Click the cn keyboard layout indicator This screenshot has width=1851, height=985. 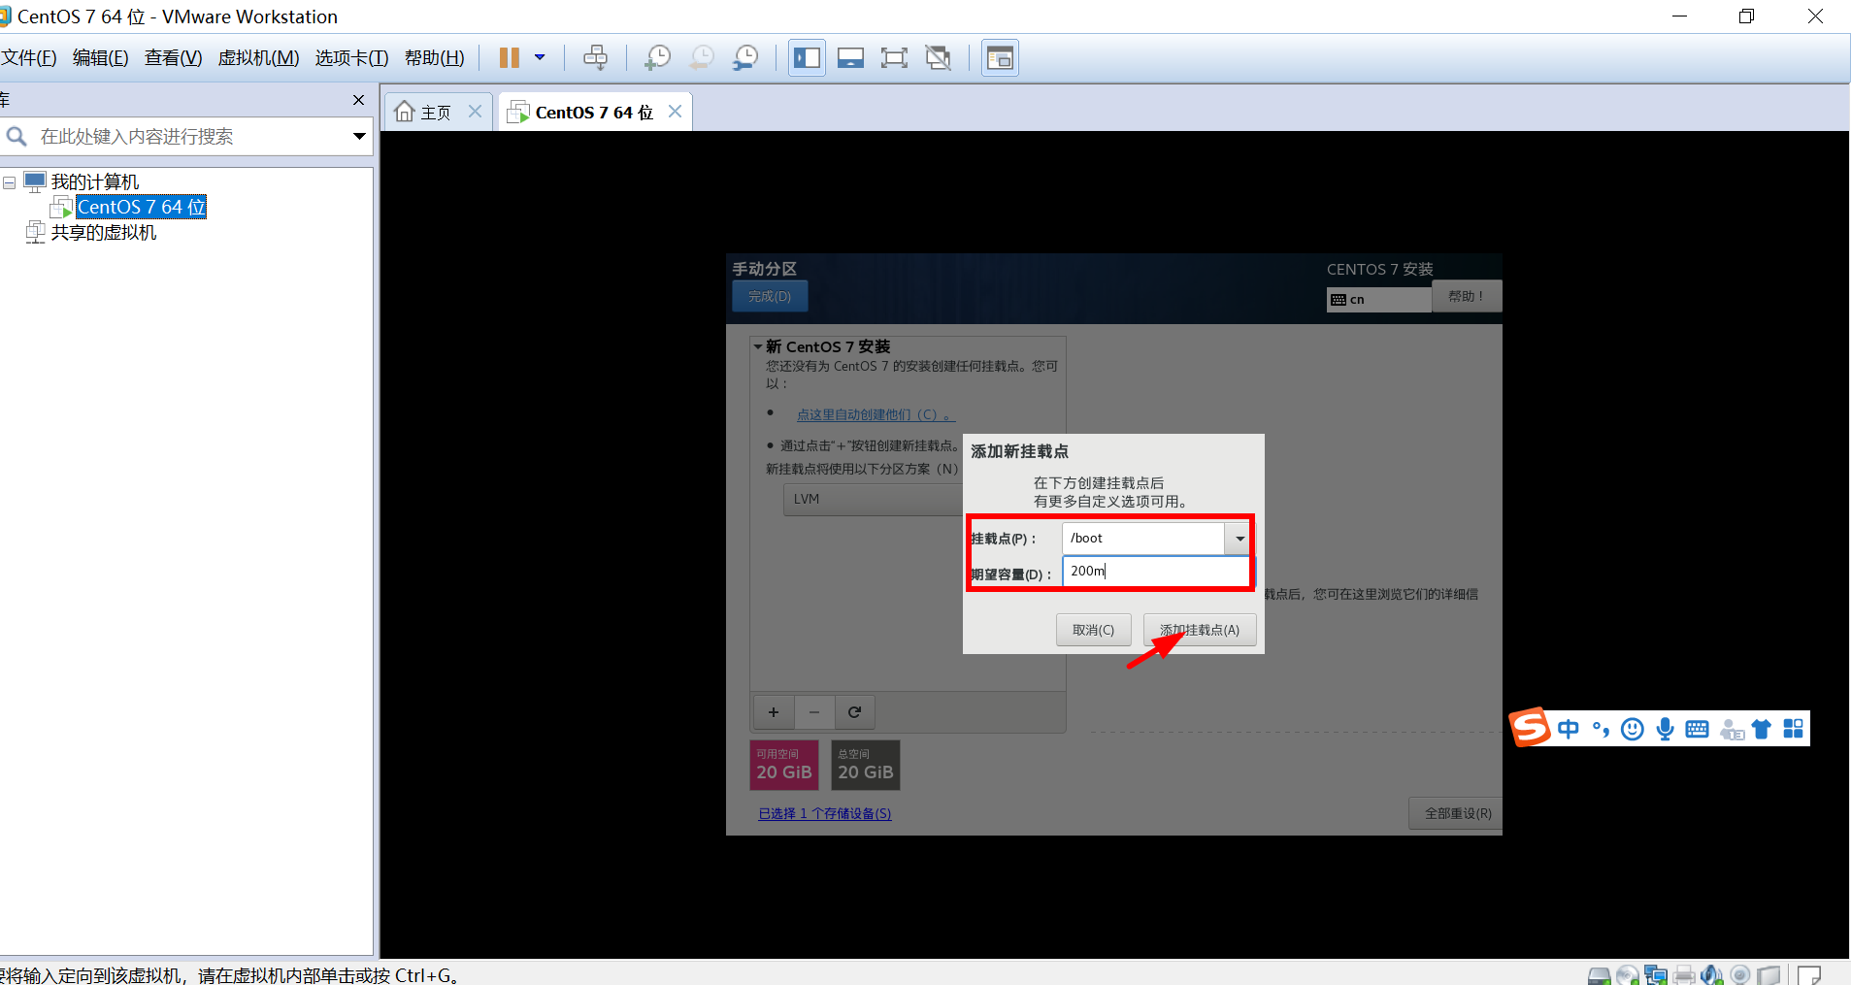click(x=1378, y=299)
